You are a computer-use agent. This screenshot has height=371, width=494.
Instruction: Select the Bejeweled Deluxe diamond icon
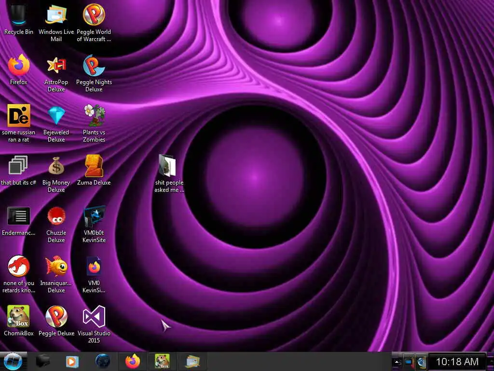[56, 124]
